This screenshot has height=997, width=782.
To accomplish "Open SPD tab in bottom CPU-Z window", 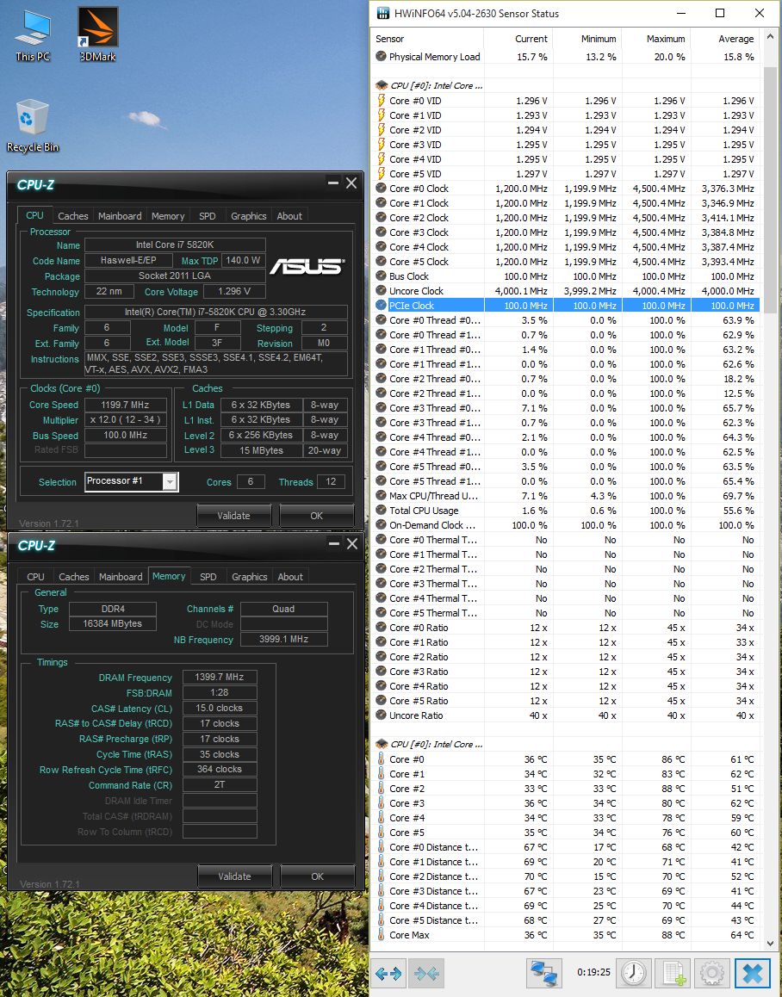I will tap(208, 577).
